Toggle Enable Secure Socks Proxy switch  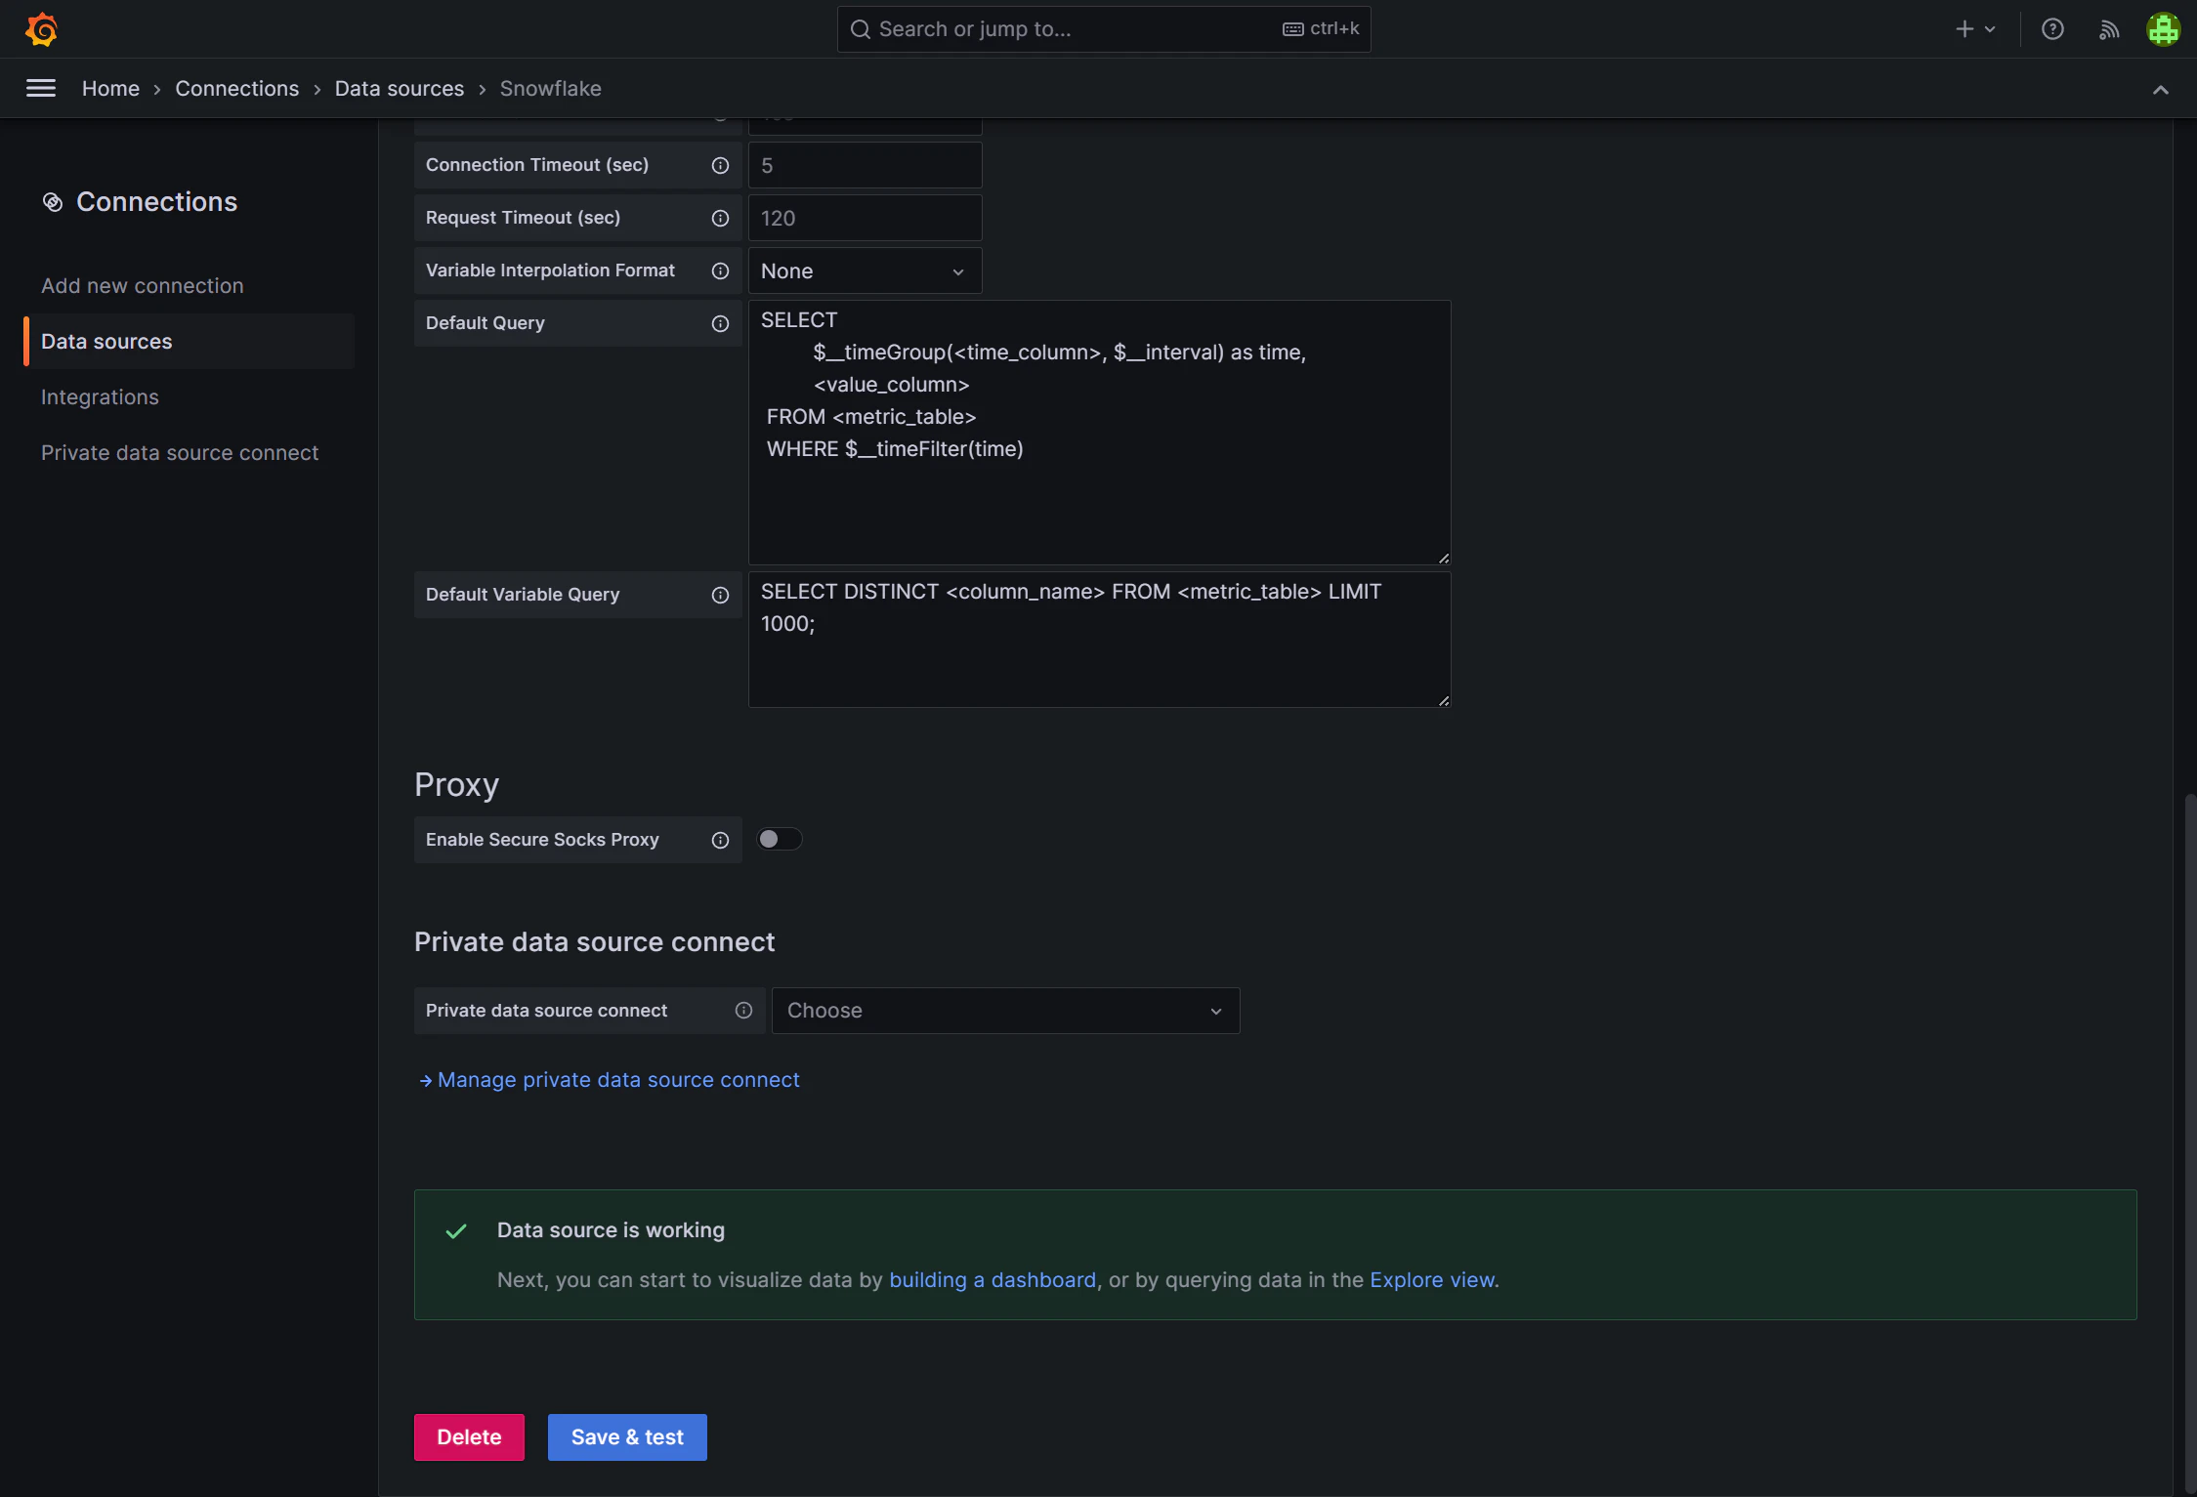[x=780, y=839]
